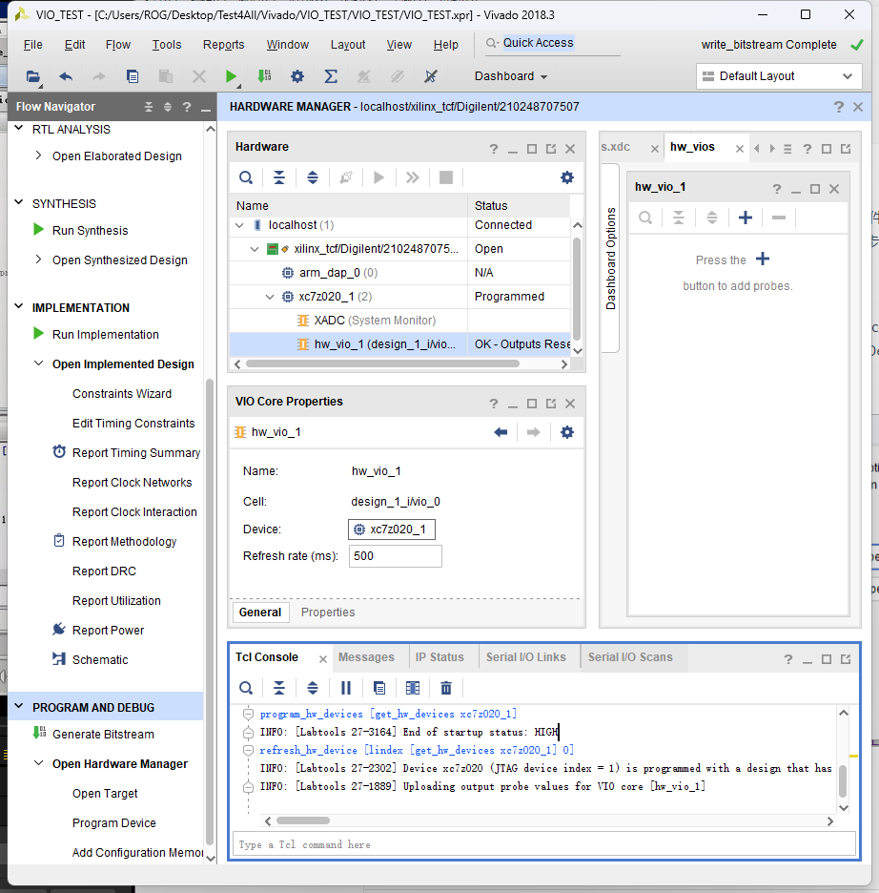Open the Default Layout dropdown
Viewport: 879px width, 893px height.
pos(779,76)
